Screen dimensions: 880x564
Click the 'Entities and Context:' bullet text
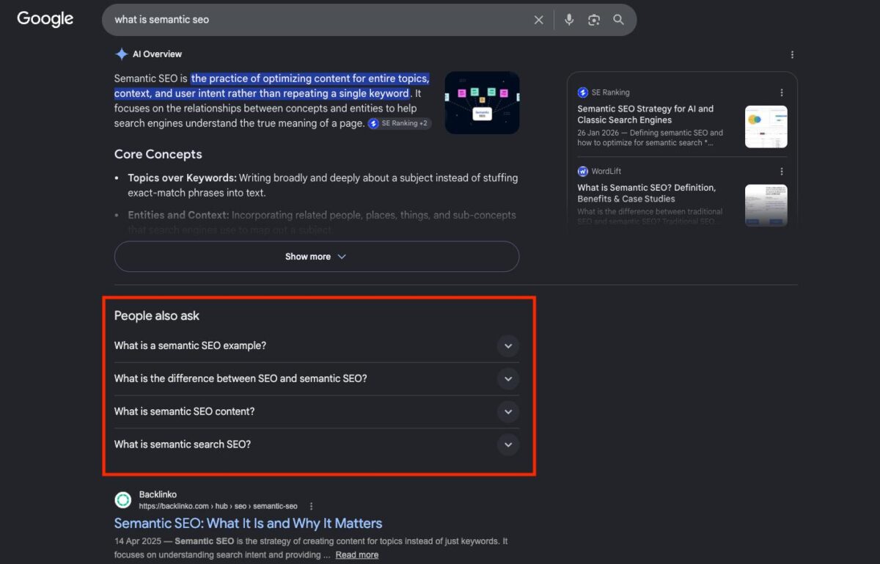coord(179,215)
